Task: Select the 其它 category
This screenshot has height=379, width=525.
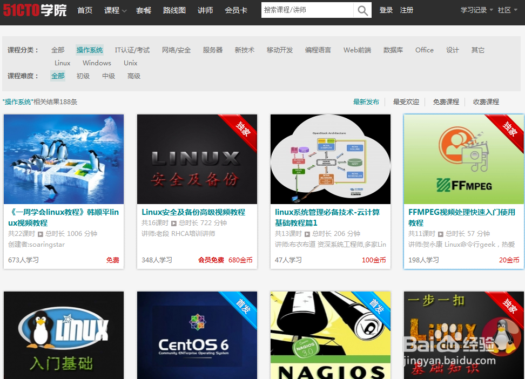Action: 478,50
